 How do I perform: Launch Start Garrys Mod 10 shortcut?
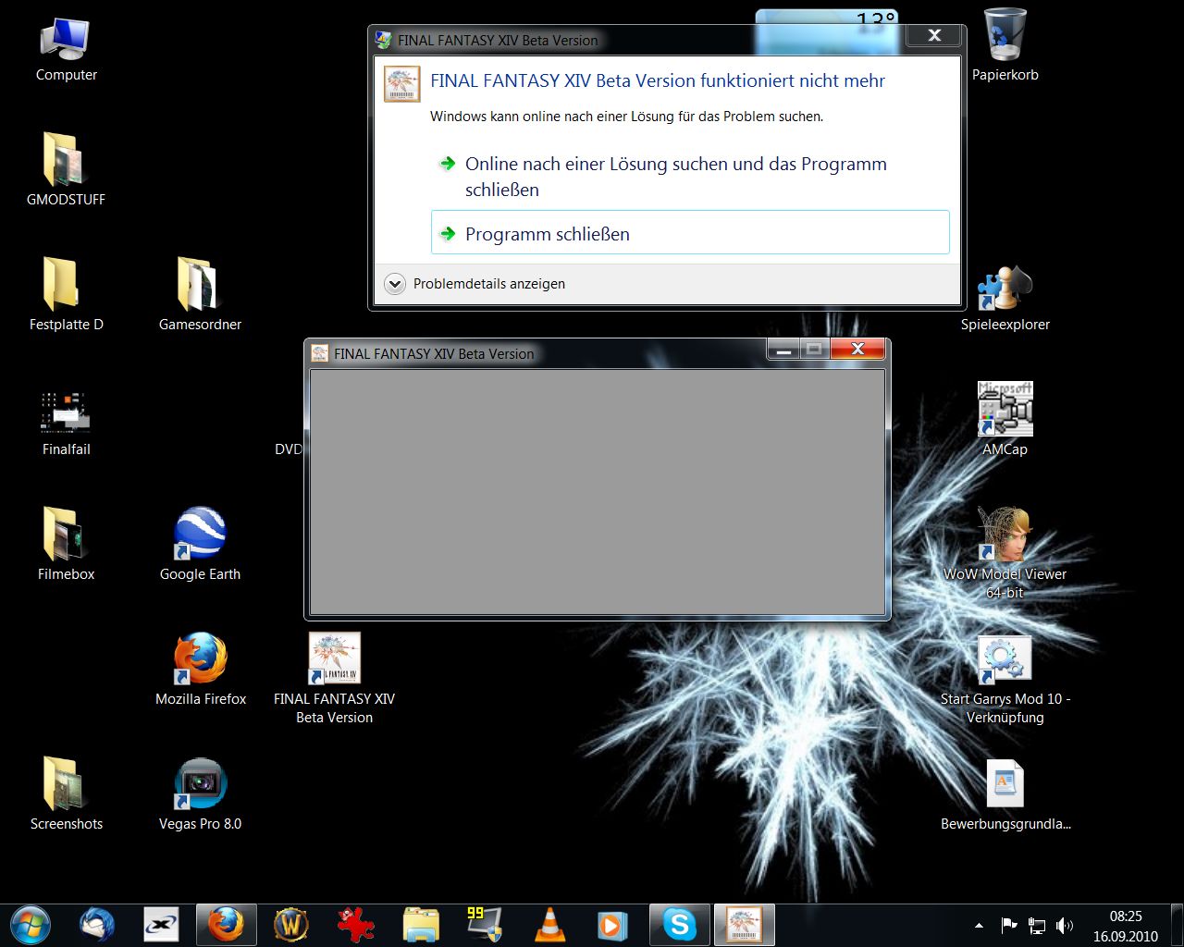click(x=1005, y=678)
